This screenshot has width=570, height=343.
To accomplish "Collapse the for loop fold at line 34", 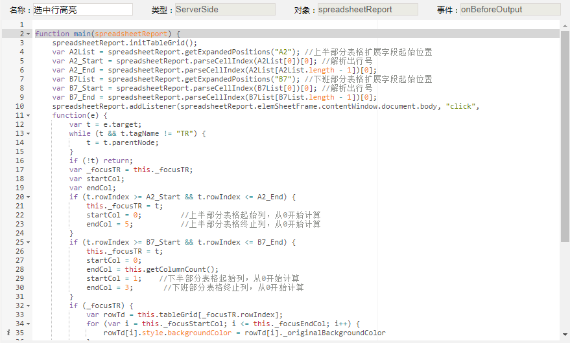I will click(x=29, y=324).
